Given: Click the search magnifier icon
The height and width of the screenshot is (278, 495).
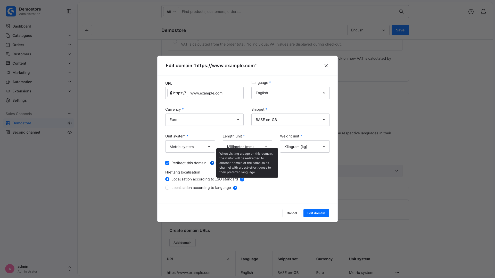Looking at the screenshot, I should (401, 12).
